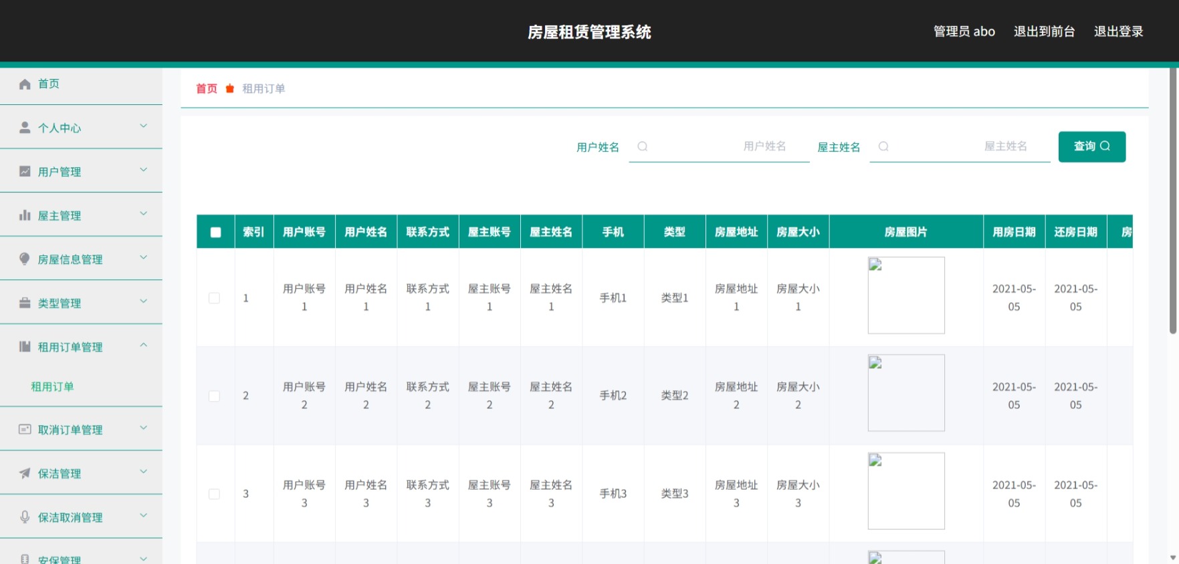Click the paper-plane icon beside 保洁管理
This screenshot has height=564, width=1179.
point(25,473)
